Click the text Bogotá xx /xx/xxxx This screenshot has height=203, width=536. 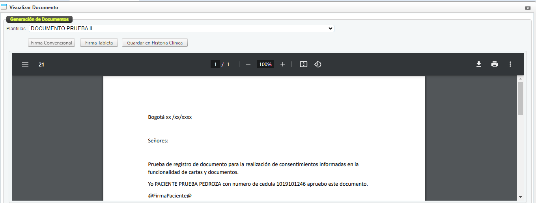click(170, 117)
